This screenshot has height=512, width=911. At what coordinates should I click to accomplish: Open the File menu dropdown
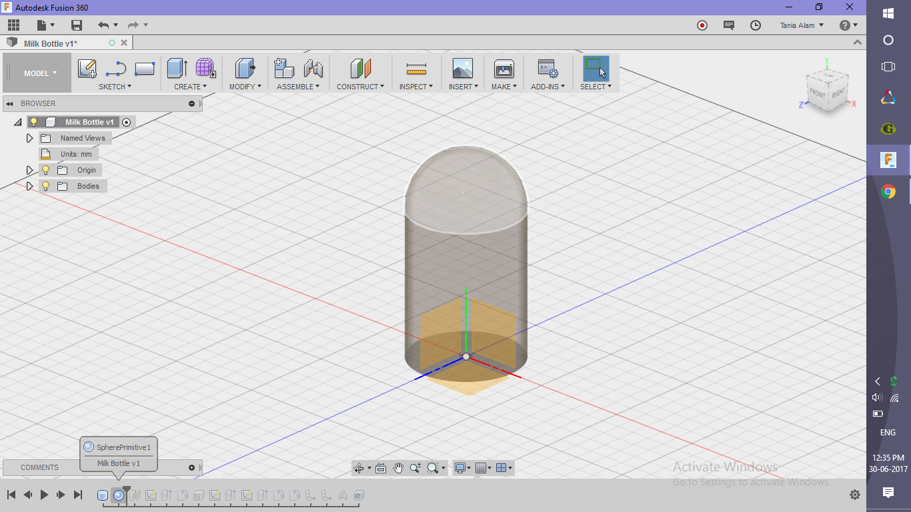pyautogui.click(x=46, y=25)
